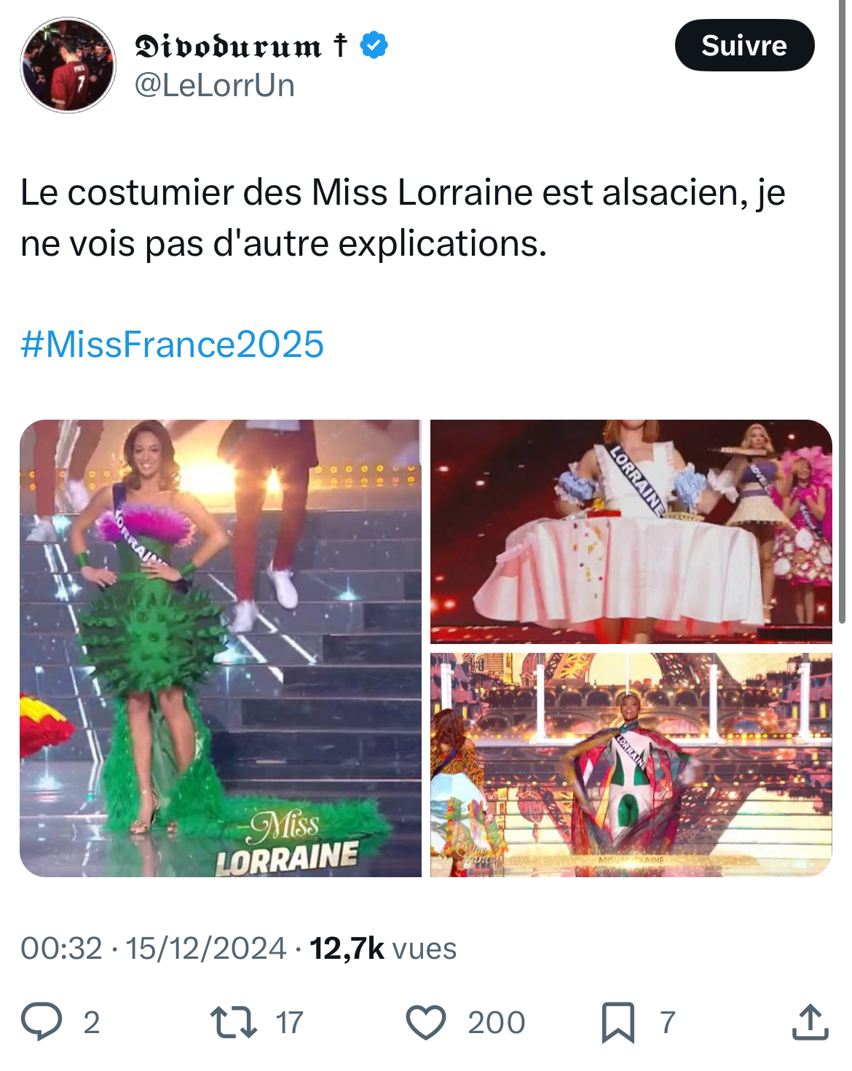Image resolution: width=852 pixels, height=1071 pixels.
Task: Click the 17 reposts count
Action: click(x=289, y=1022)
